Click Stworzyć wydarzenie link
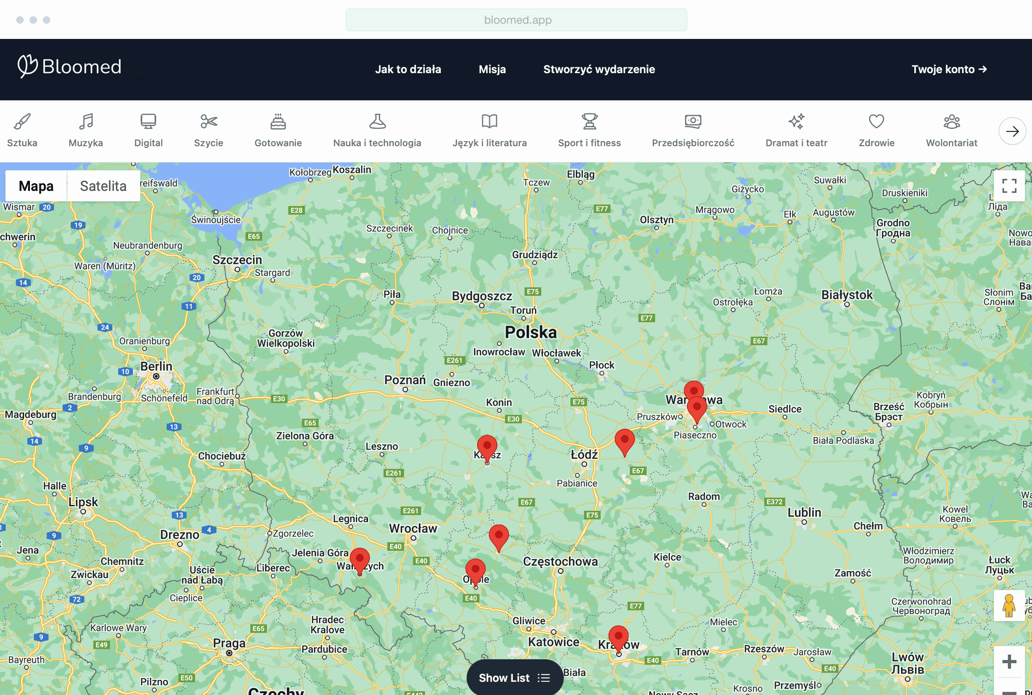 click(x=599, y=69)
